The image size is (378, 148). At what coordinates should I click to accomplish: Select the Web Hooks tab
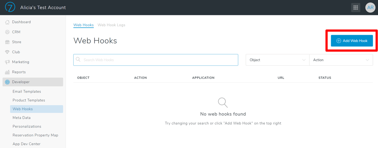coord(84,25)
